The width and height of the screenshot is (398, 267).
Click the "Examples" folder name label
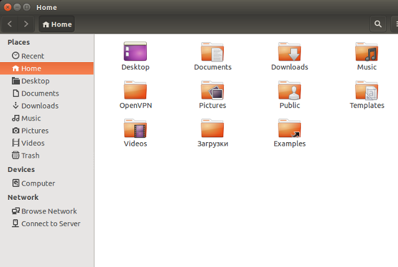(x=290, y=143)
